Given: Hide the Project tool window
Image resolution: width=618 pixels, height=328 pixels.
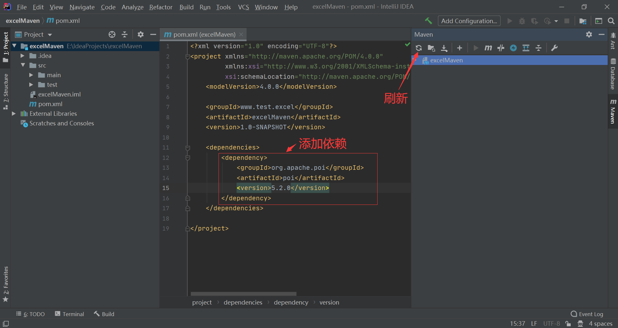Looking at the screenshot, I should click(x=153, y=34).
